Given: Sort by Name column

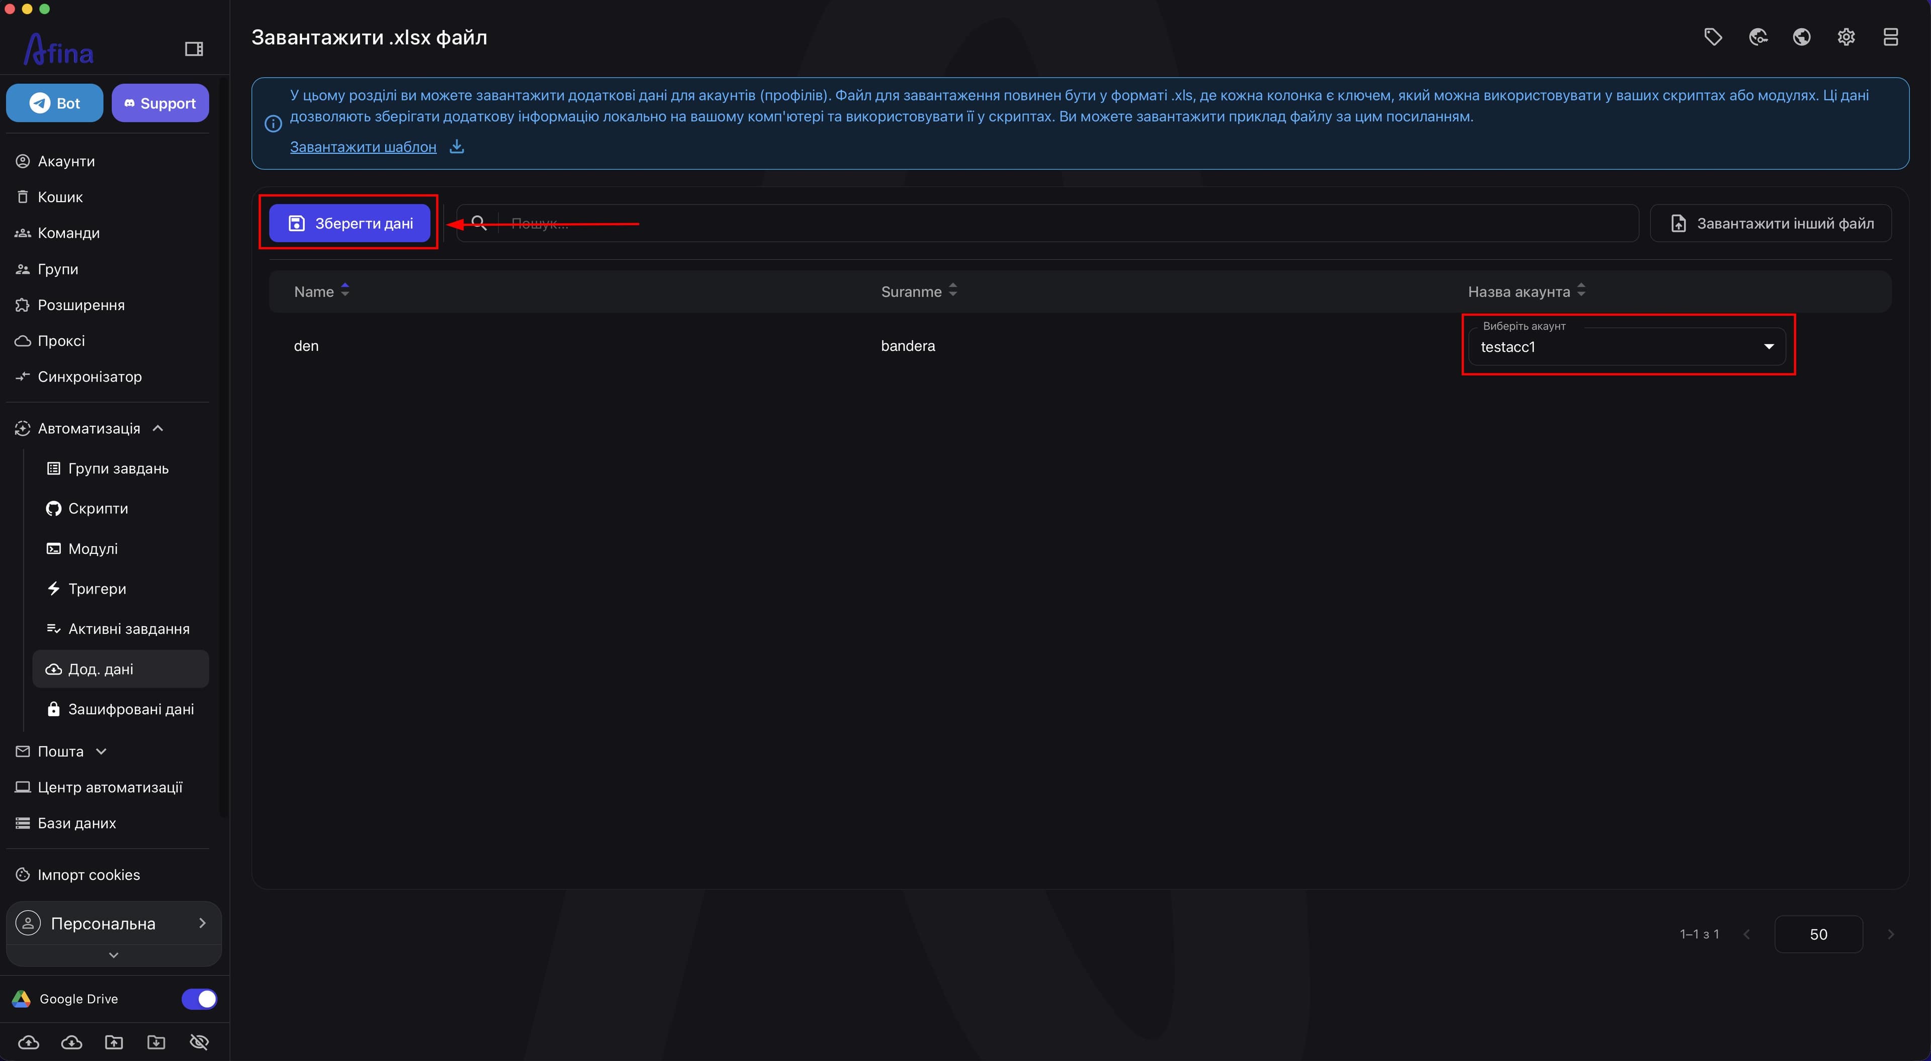Looking at the screenshot, I should pos(322,291).
